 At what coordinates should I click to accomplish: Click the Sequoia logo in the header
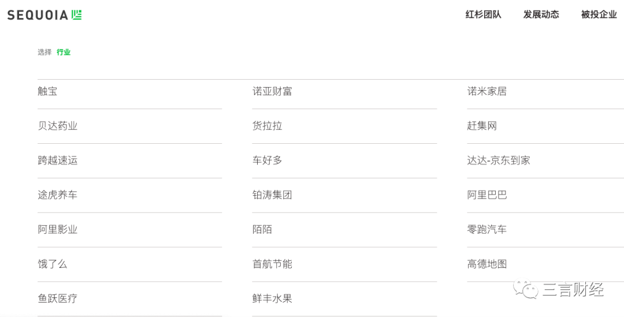click(44, 15)
